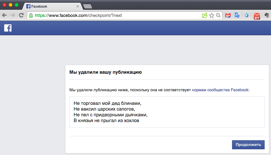
Task: Open the Evernote elephant extension
Action: tap(266, 15)
